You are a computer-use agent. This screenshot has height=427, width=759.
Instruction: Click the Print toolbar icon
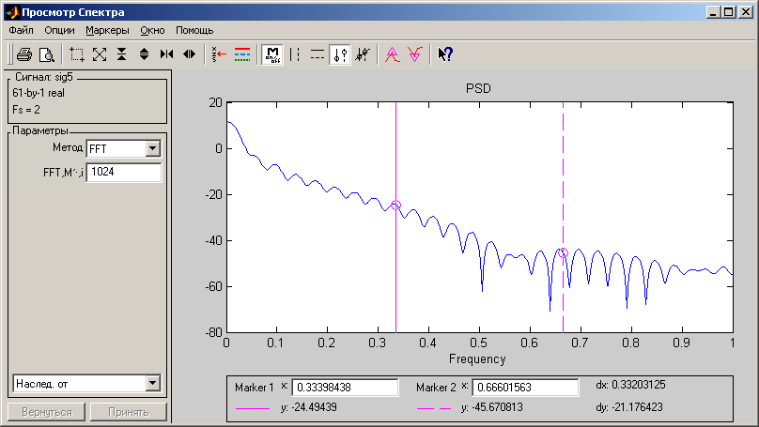tap(24, 54)
